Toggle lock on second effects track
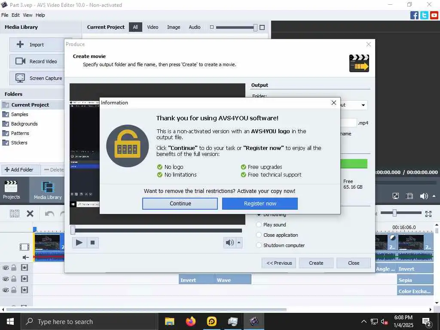The height and width of the screenshot is (330, 440). pos(13,278)
